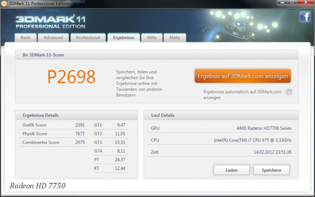Close the 3DMark 11 window
Image resolution: width=315 pixels, height=197 pixels.
305,3
